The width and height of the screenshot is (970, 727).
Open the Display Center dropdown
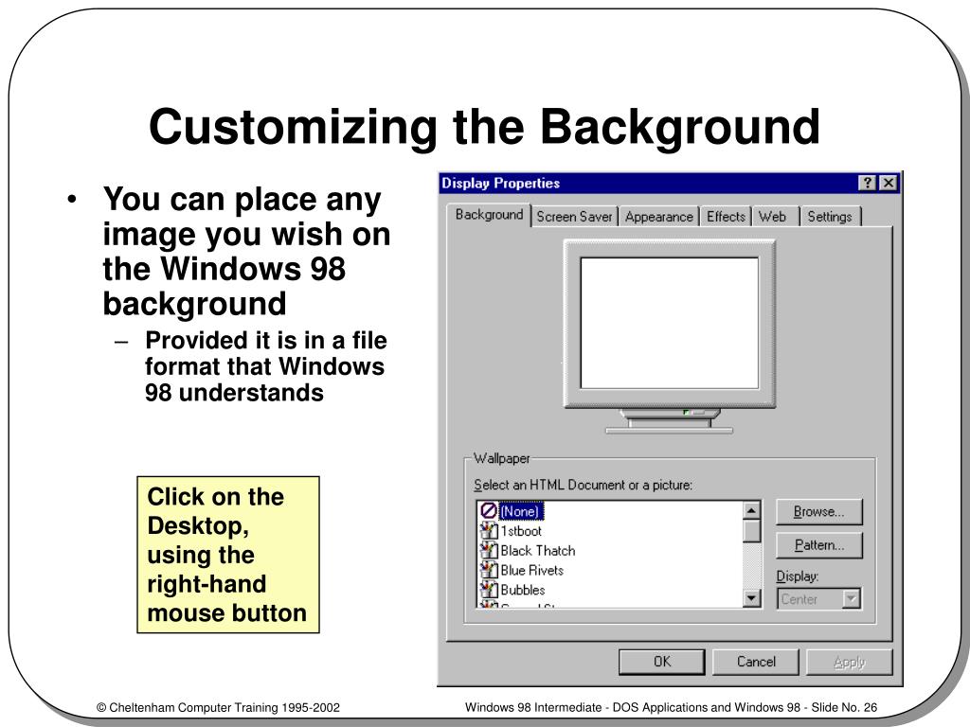[x=819, y=598]
